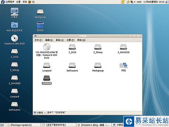Image resolution: width=169 pixels, height=127 pixels.
Task: Open the 帮助(H) menu
Action: pos(81,40)
